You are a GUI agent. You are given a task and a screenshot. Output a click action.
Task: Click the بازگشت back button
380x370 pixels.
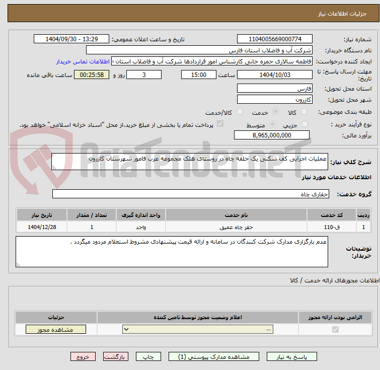click(x=115, y=357)
